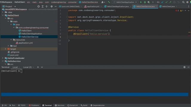Open editor tabs more options menu
Viewport: 191px width, 107px height.
click(x=189, y=7)
